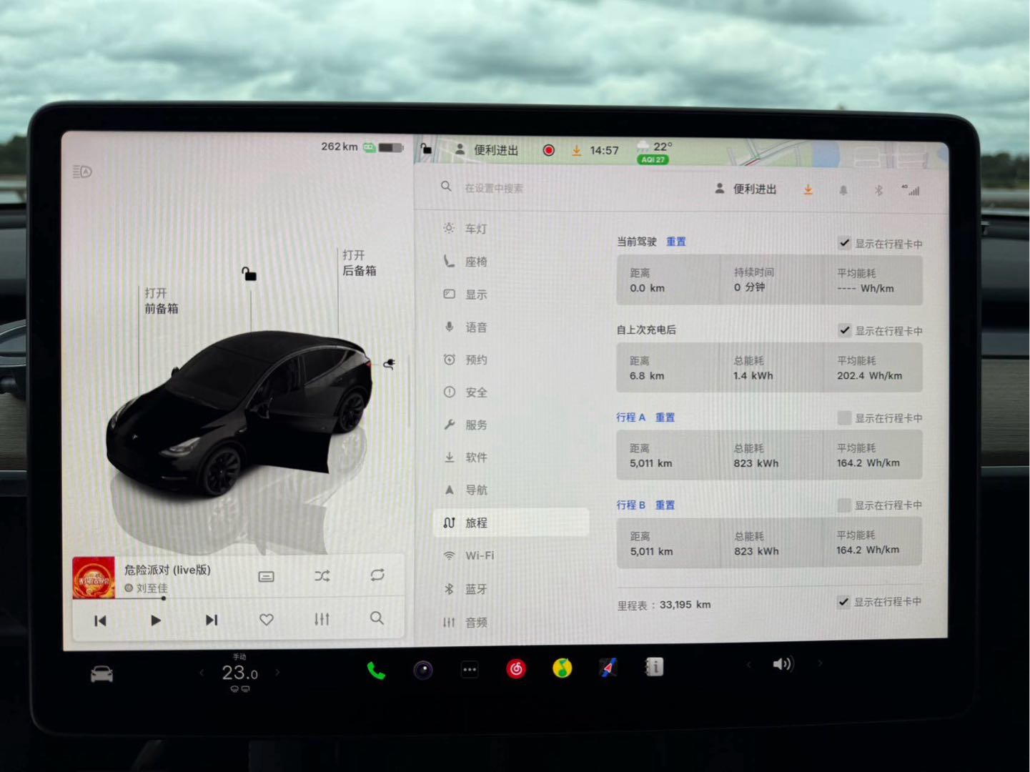This screenshot has height=772, width=1030.
Task: Open the audio equalizer icon in player
Action: [x=322, y=619]
